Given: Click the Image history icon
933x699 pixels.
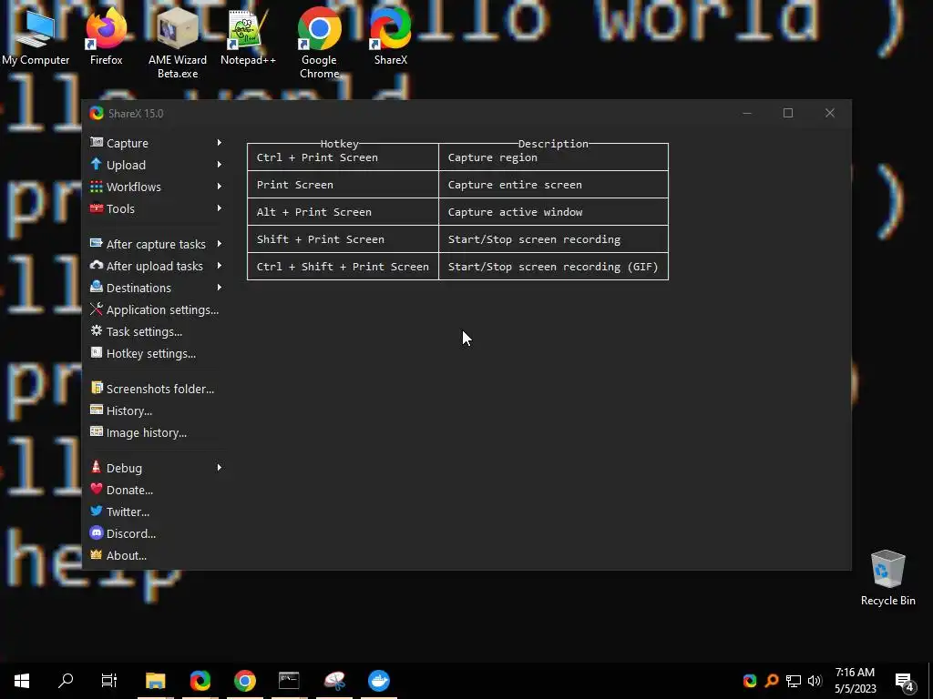Looking at the screenshot, I should tap(97, 432).
